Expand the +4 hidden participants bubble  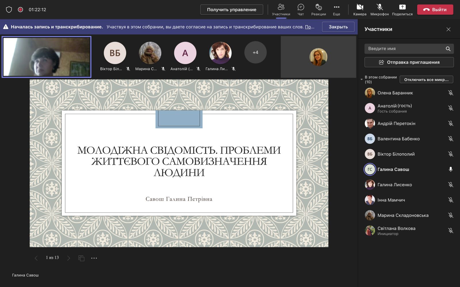[x=255, y=53]
